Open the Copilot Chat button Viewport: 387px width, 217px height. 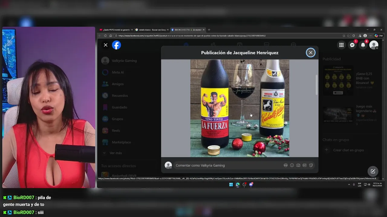click(x=378, y=36)
